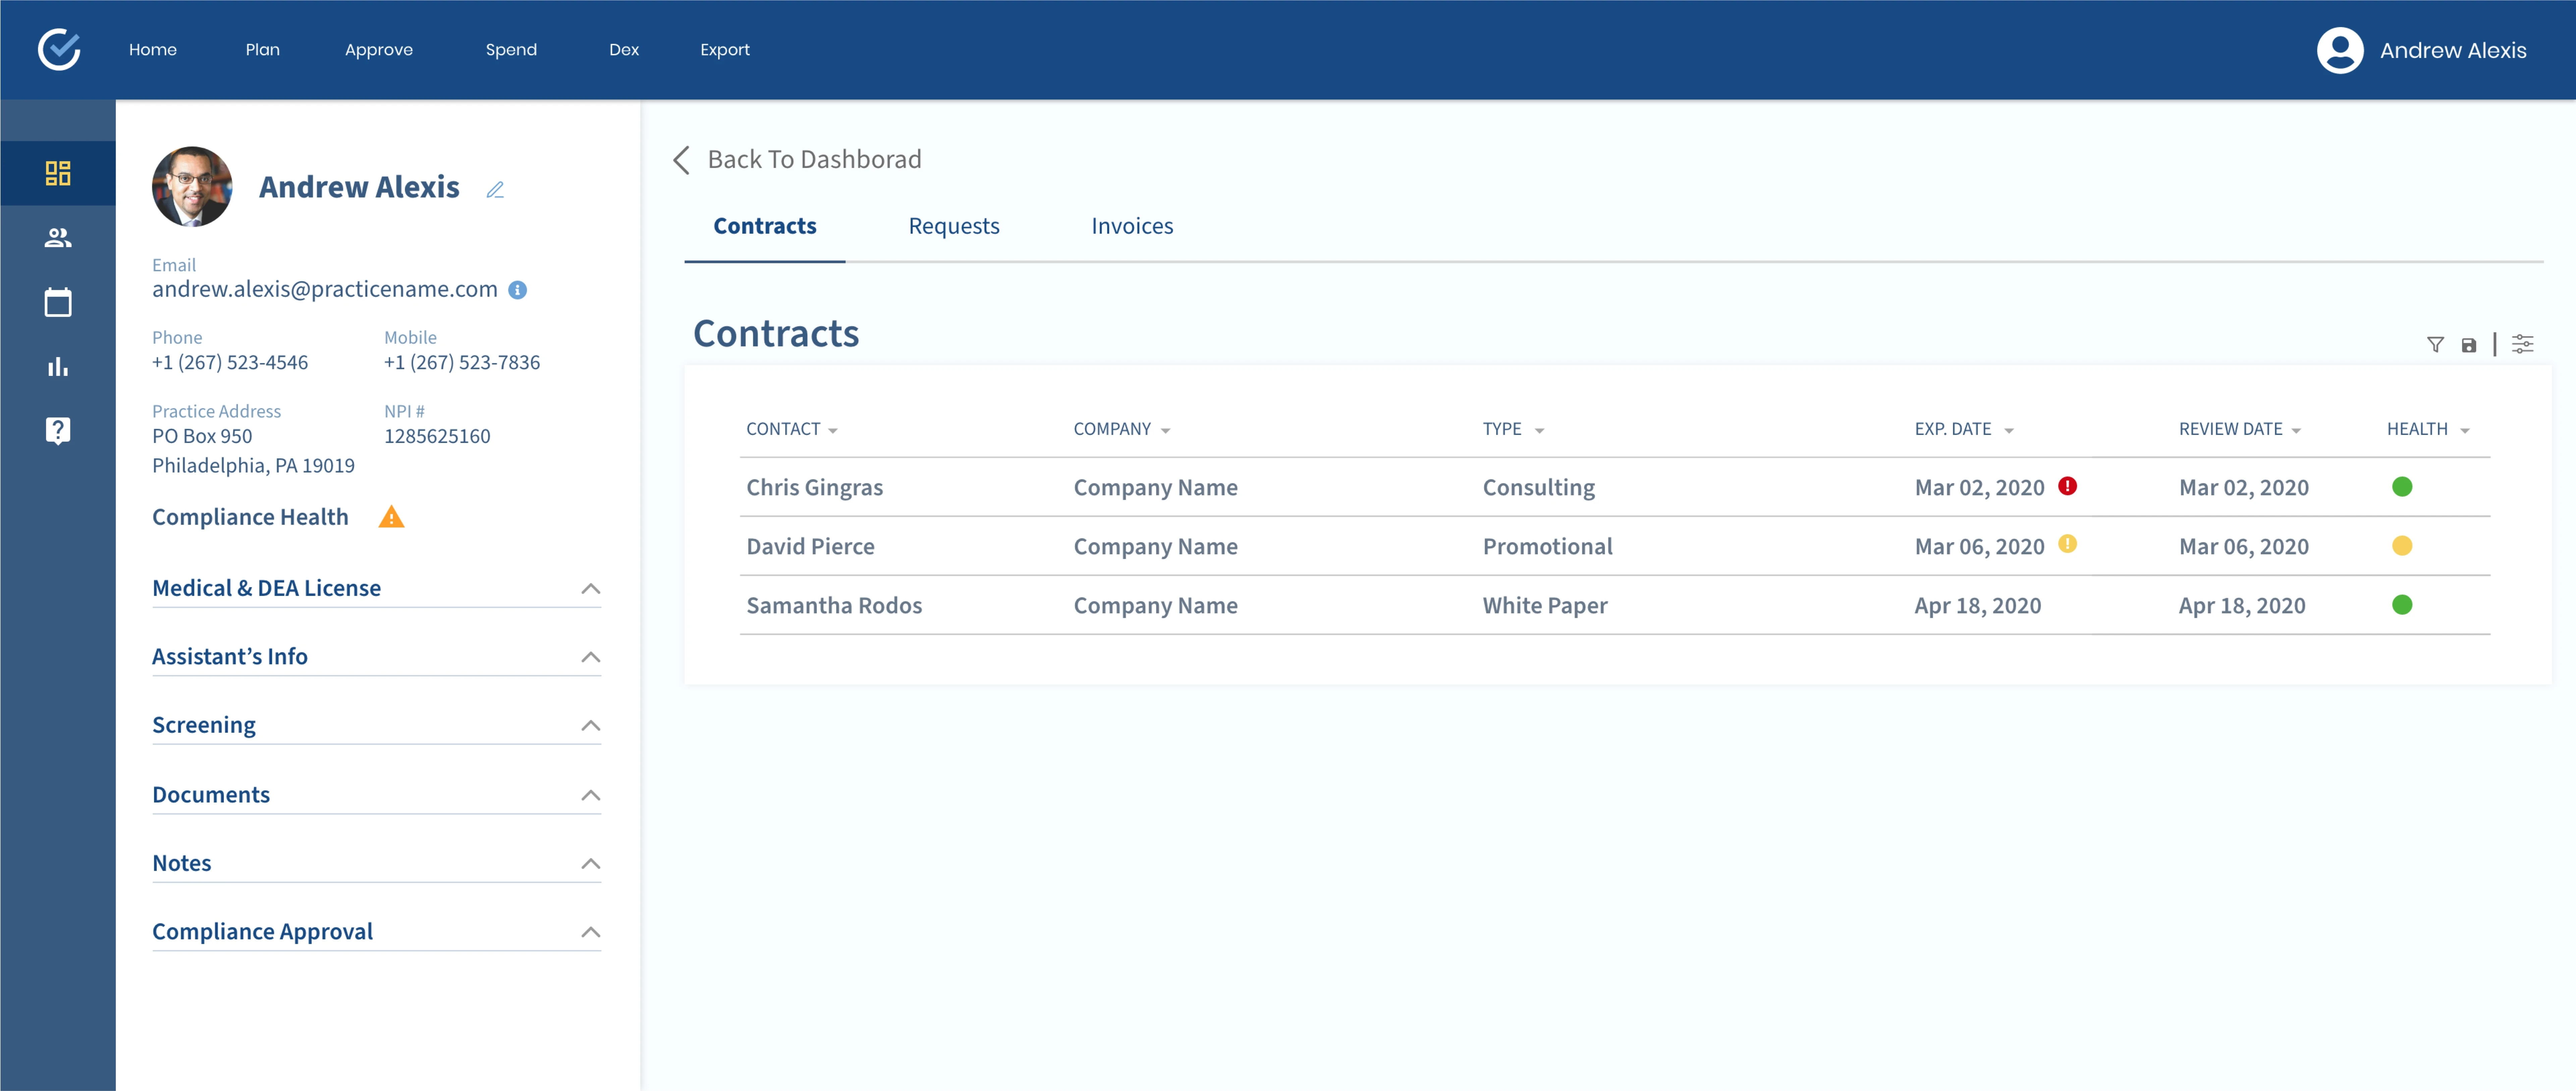Open the people contacts sidebar icon
This screenshot has width=2576, height=1091.
click(58, 238)
